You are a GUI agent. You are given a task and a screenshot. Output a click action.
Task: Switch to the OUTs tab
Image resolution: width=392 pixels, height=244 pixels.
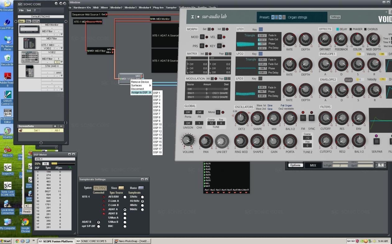[x=36, y=21]
